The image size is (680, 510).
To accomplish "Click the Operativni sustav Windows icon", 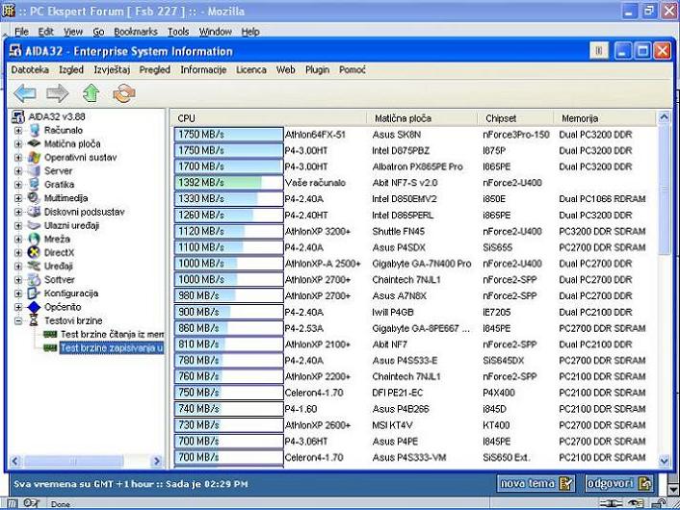I will (x=35, y=157).
